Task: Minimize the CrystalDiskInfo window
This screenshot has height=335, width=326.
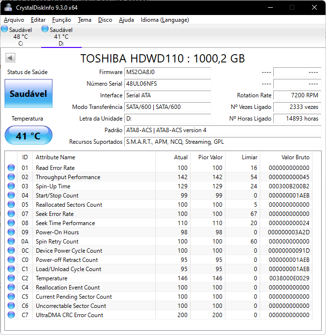Action: (x=270, y=7)
